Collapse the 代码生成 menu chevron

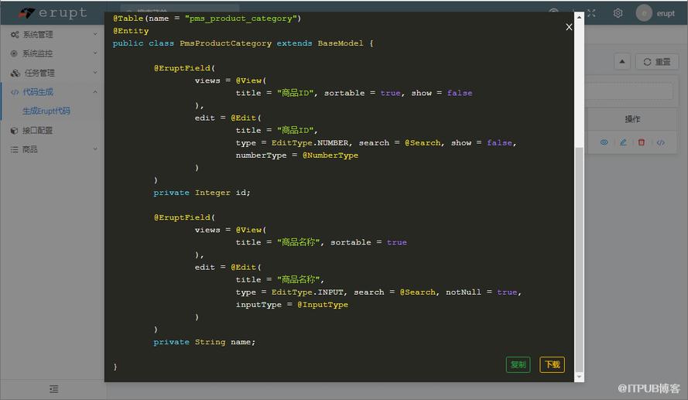click(95, 91)
